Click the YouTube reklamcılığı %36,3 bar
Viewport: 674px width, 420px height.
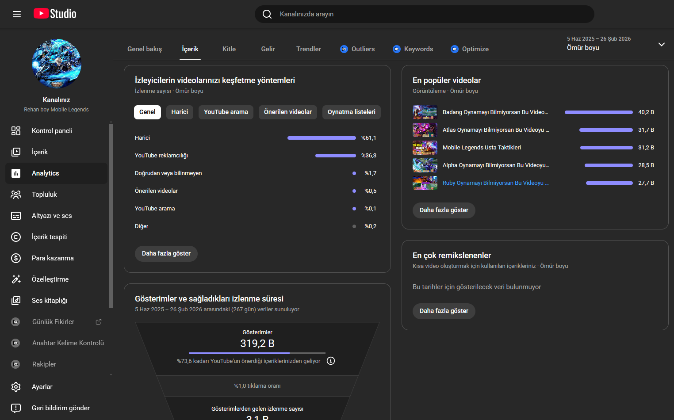coord(336,156)
